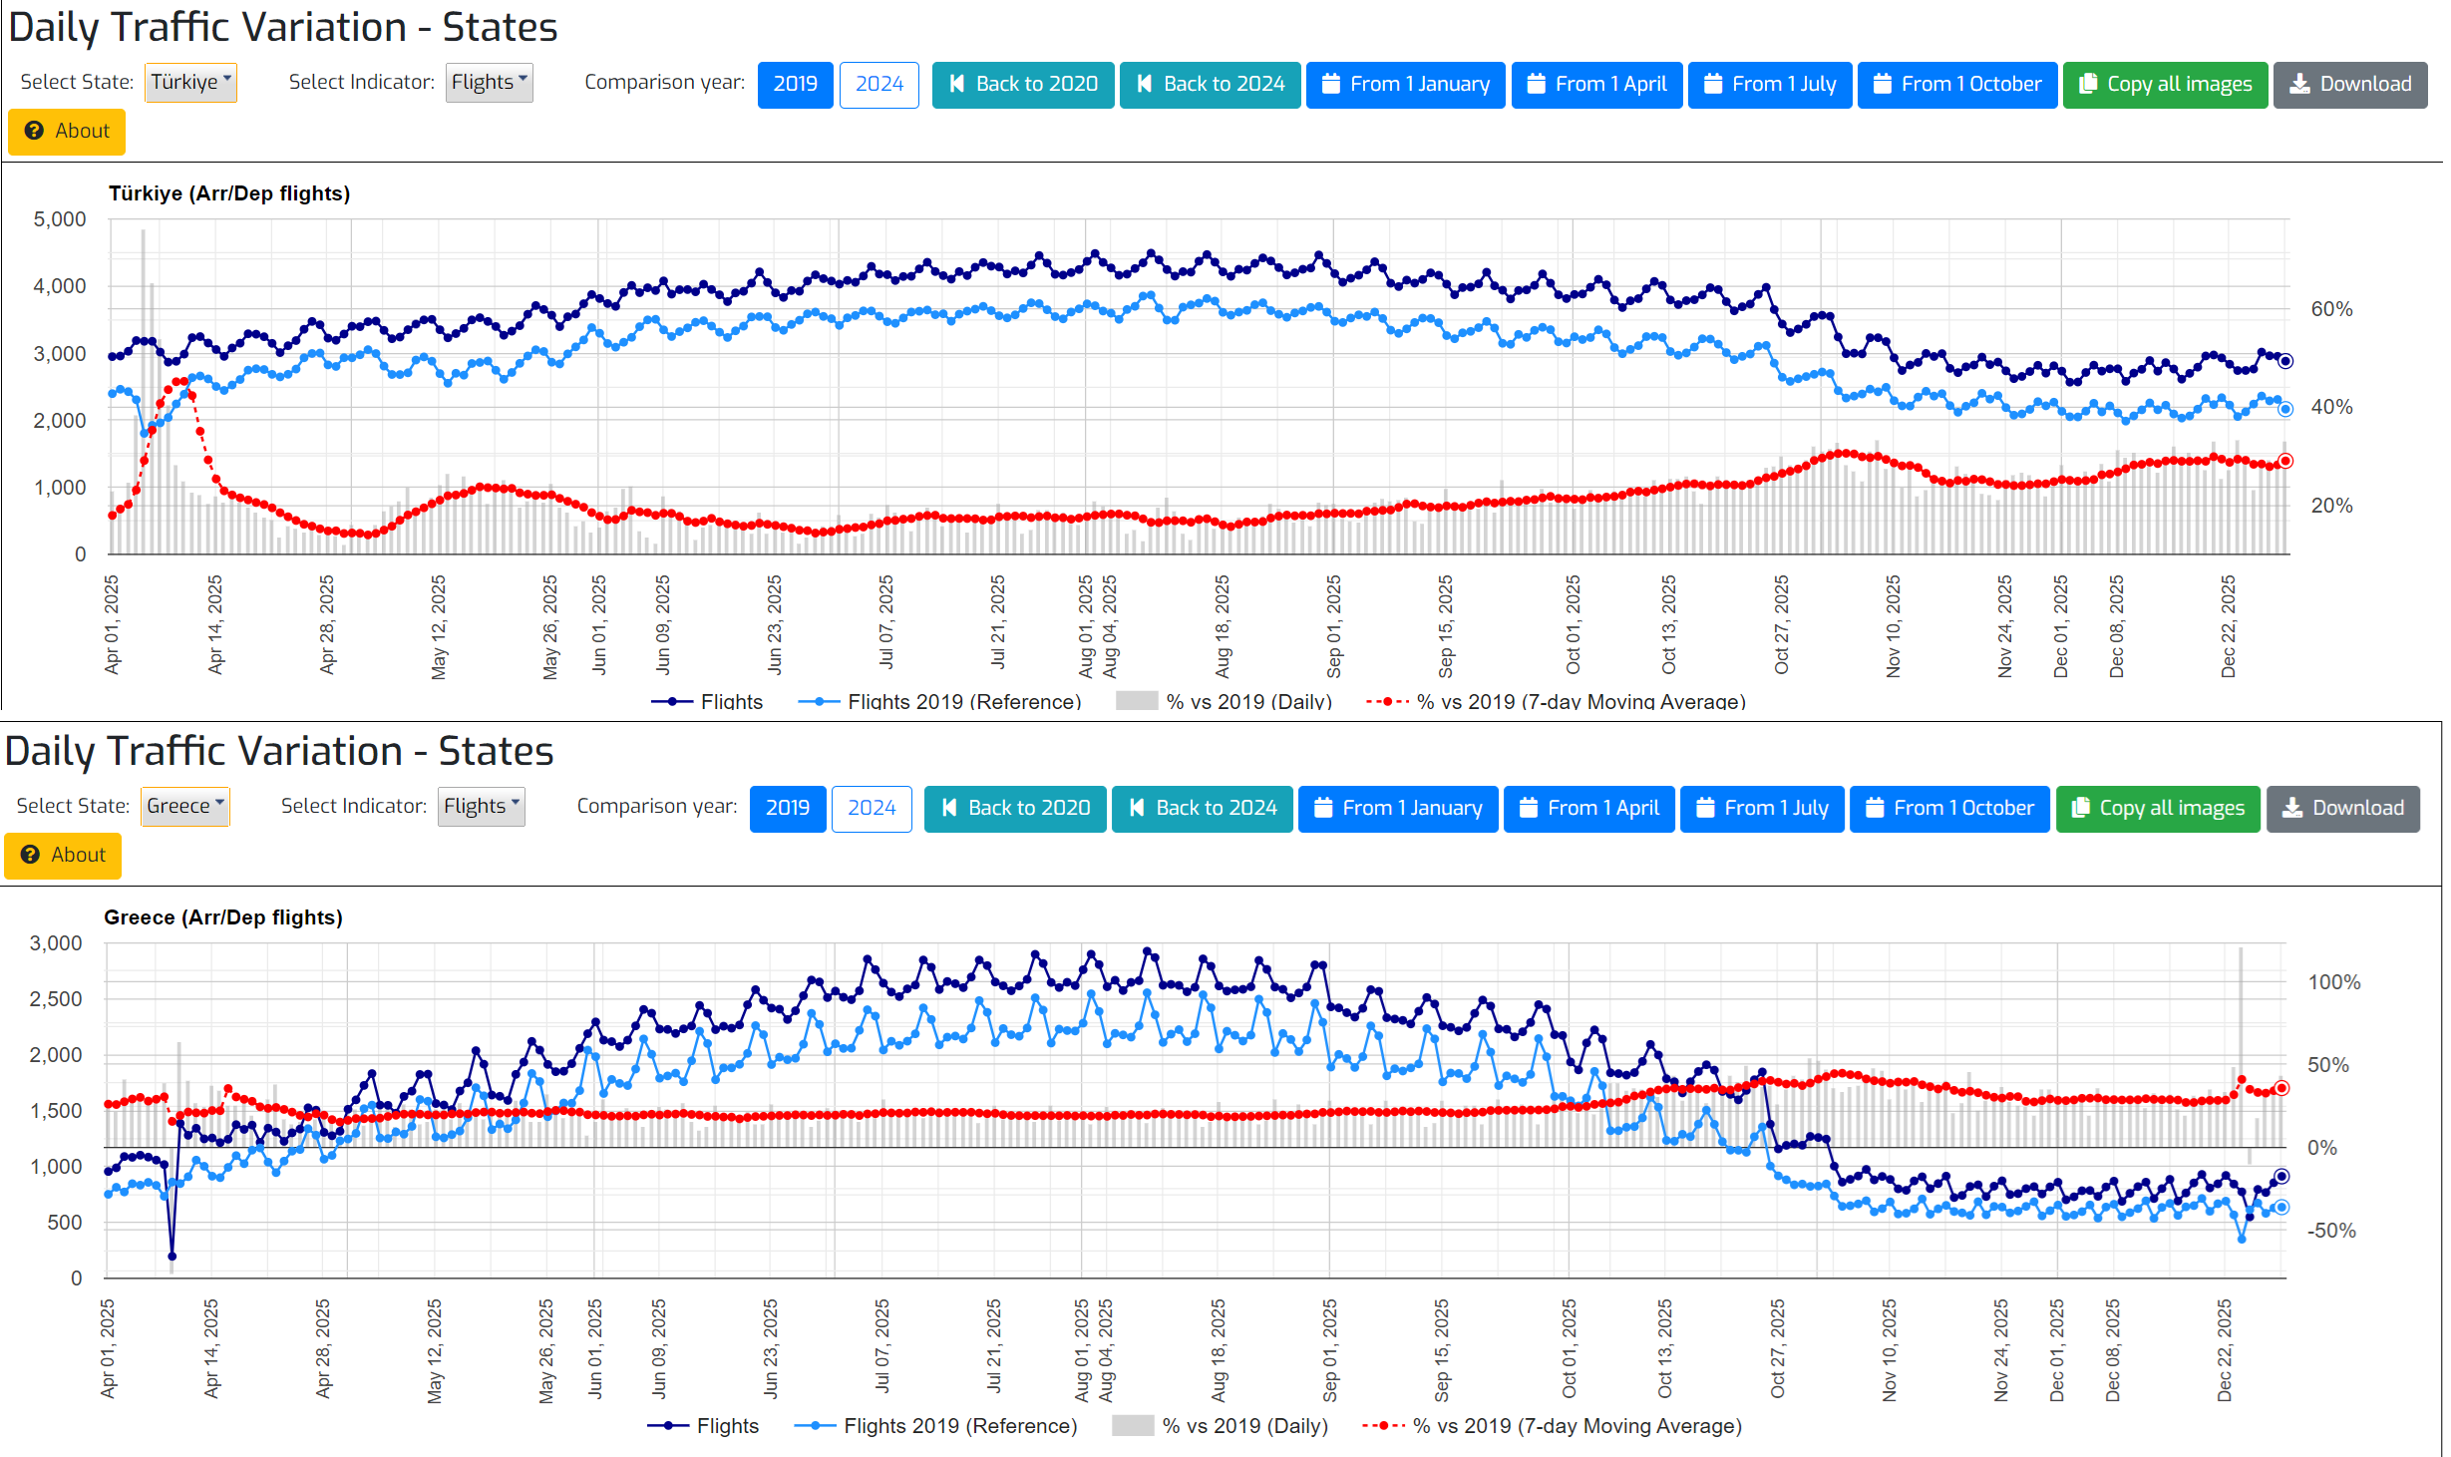Click last Flights data point on Türkiye chart
The height and width of the screenshot is (1457, 2451).
pos(2284,361)
